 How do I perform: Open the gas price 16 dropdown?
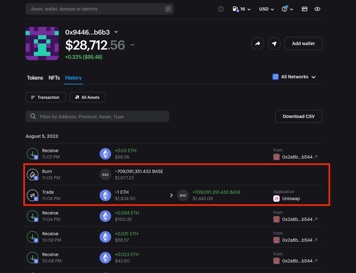click(242, 9)
